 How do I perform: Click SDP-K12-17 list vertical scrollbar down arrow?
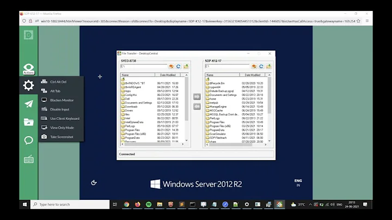pos(269,140)
